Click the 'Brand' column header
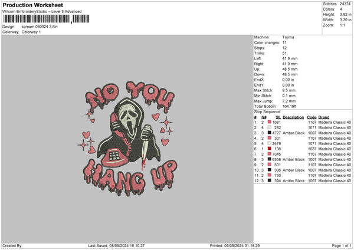 (x=324, y=117)
